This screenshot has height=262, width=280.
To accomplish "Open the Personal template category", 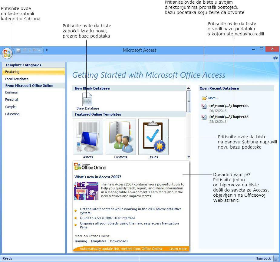I will point(12,100).
